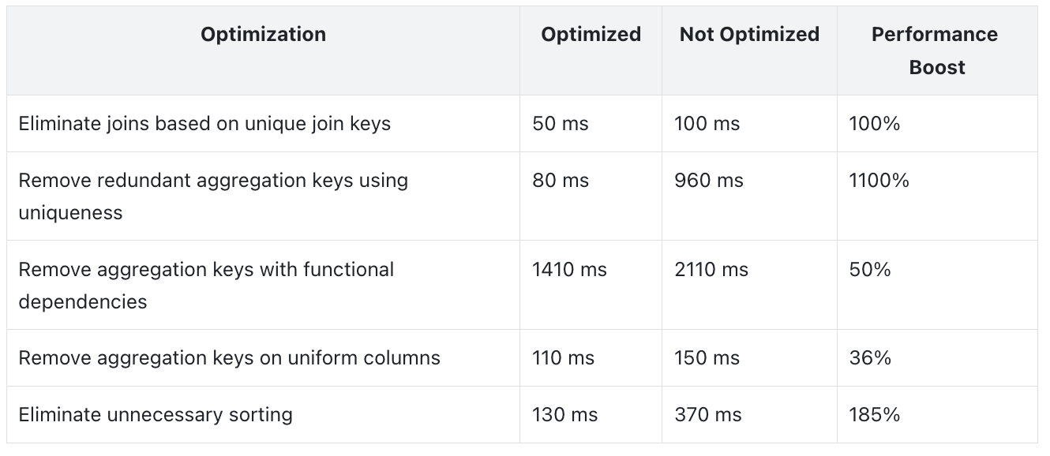Click the 150 ms not optimized value
Screen dimensions: 1050x456
[x=707, y=358]
